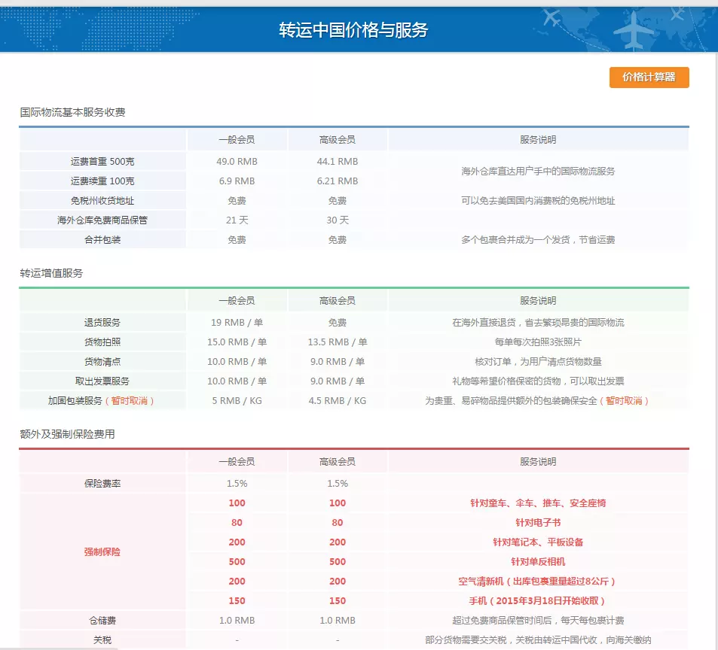Click 核对订单，为用户清点货物数量 description
Image resolution: width=718 pixels, height=650 pixels.
pos(538,362)
